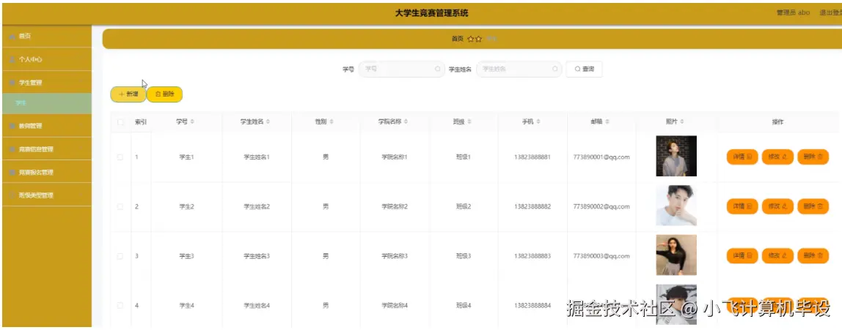Sort by 手机 using its sort arrows
842x330 pixels.
[x=538, y=122]
